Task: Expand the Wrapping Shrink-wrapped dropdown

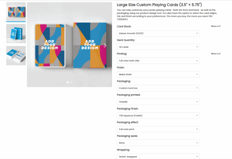Action: 158,156
